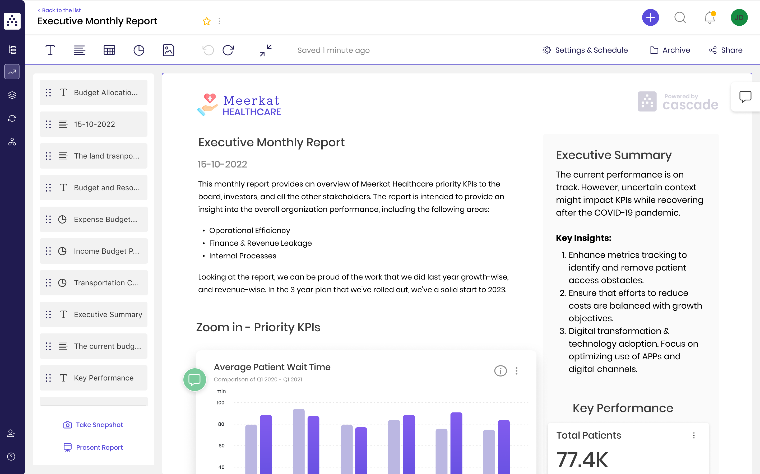This screenshot has height=474, width=760.
Task: Open notifications with the bell icon
Action: pyautogui.click(x=709, y=18)
